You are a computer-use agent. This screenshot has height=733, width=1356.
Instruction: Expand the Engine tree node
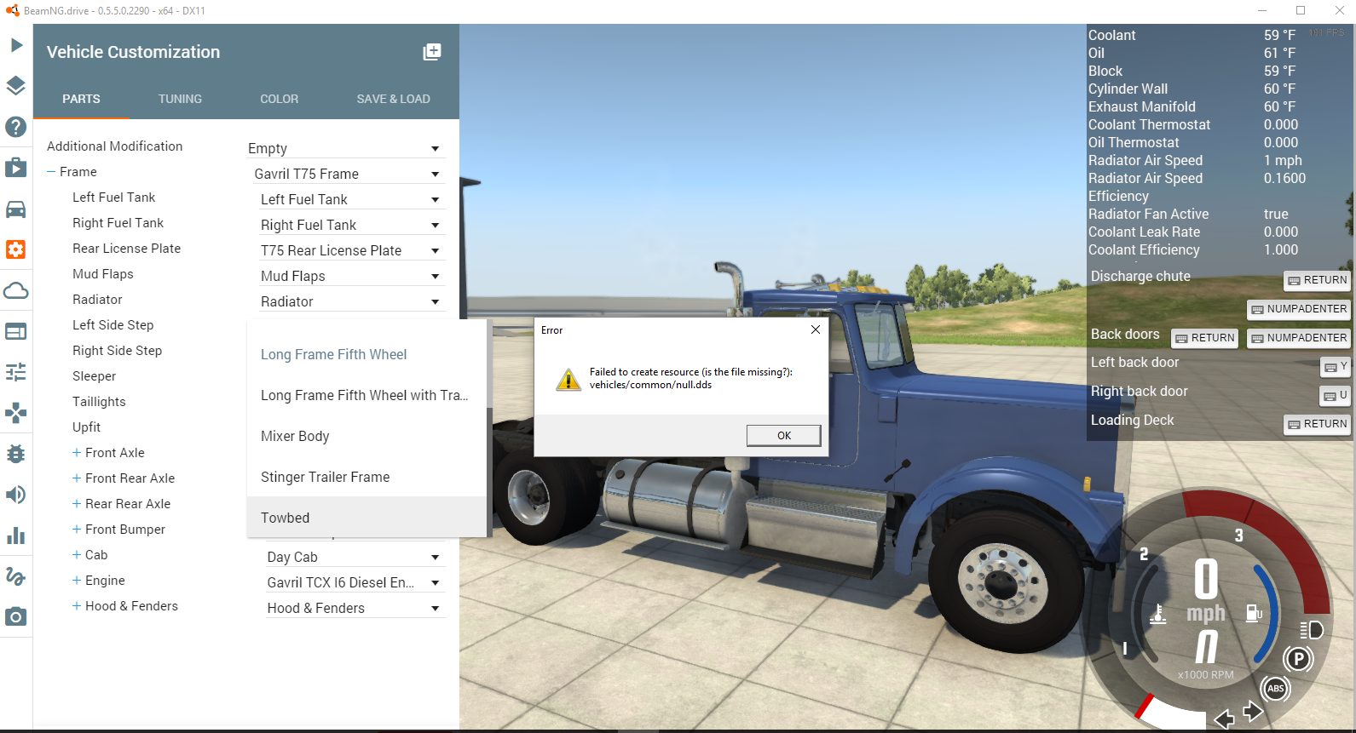77,581
